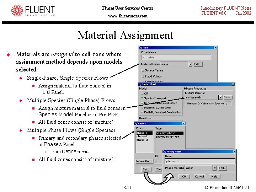Select the Species Transport radio button

coord(142,98)
